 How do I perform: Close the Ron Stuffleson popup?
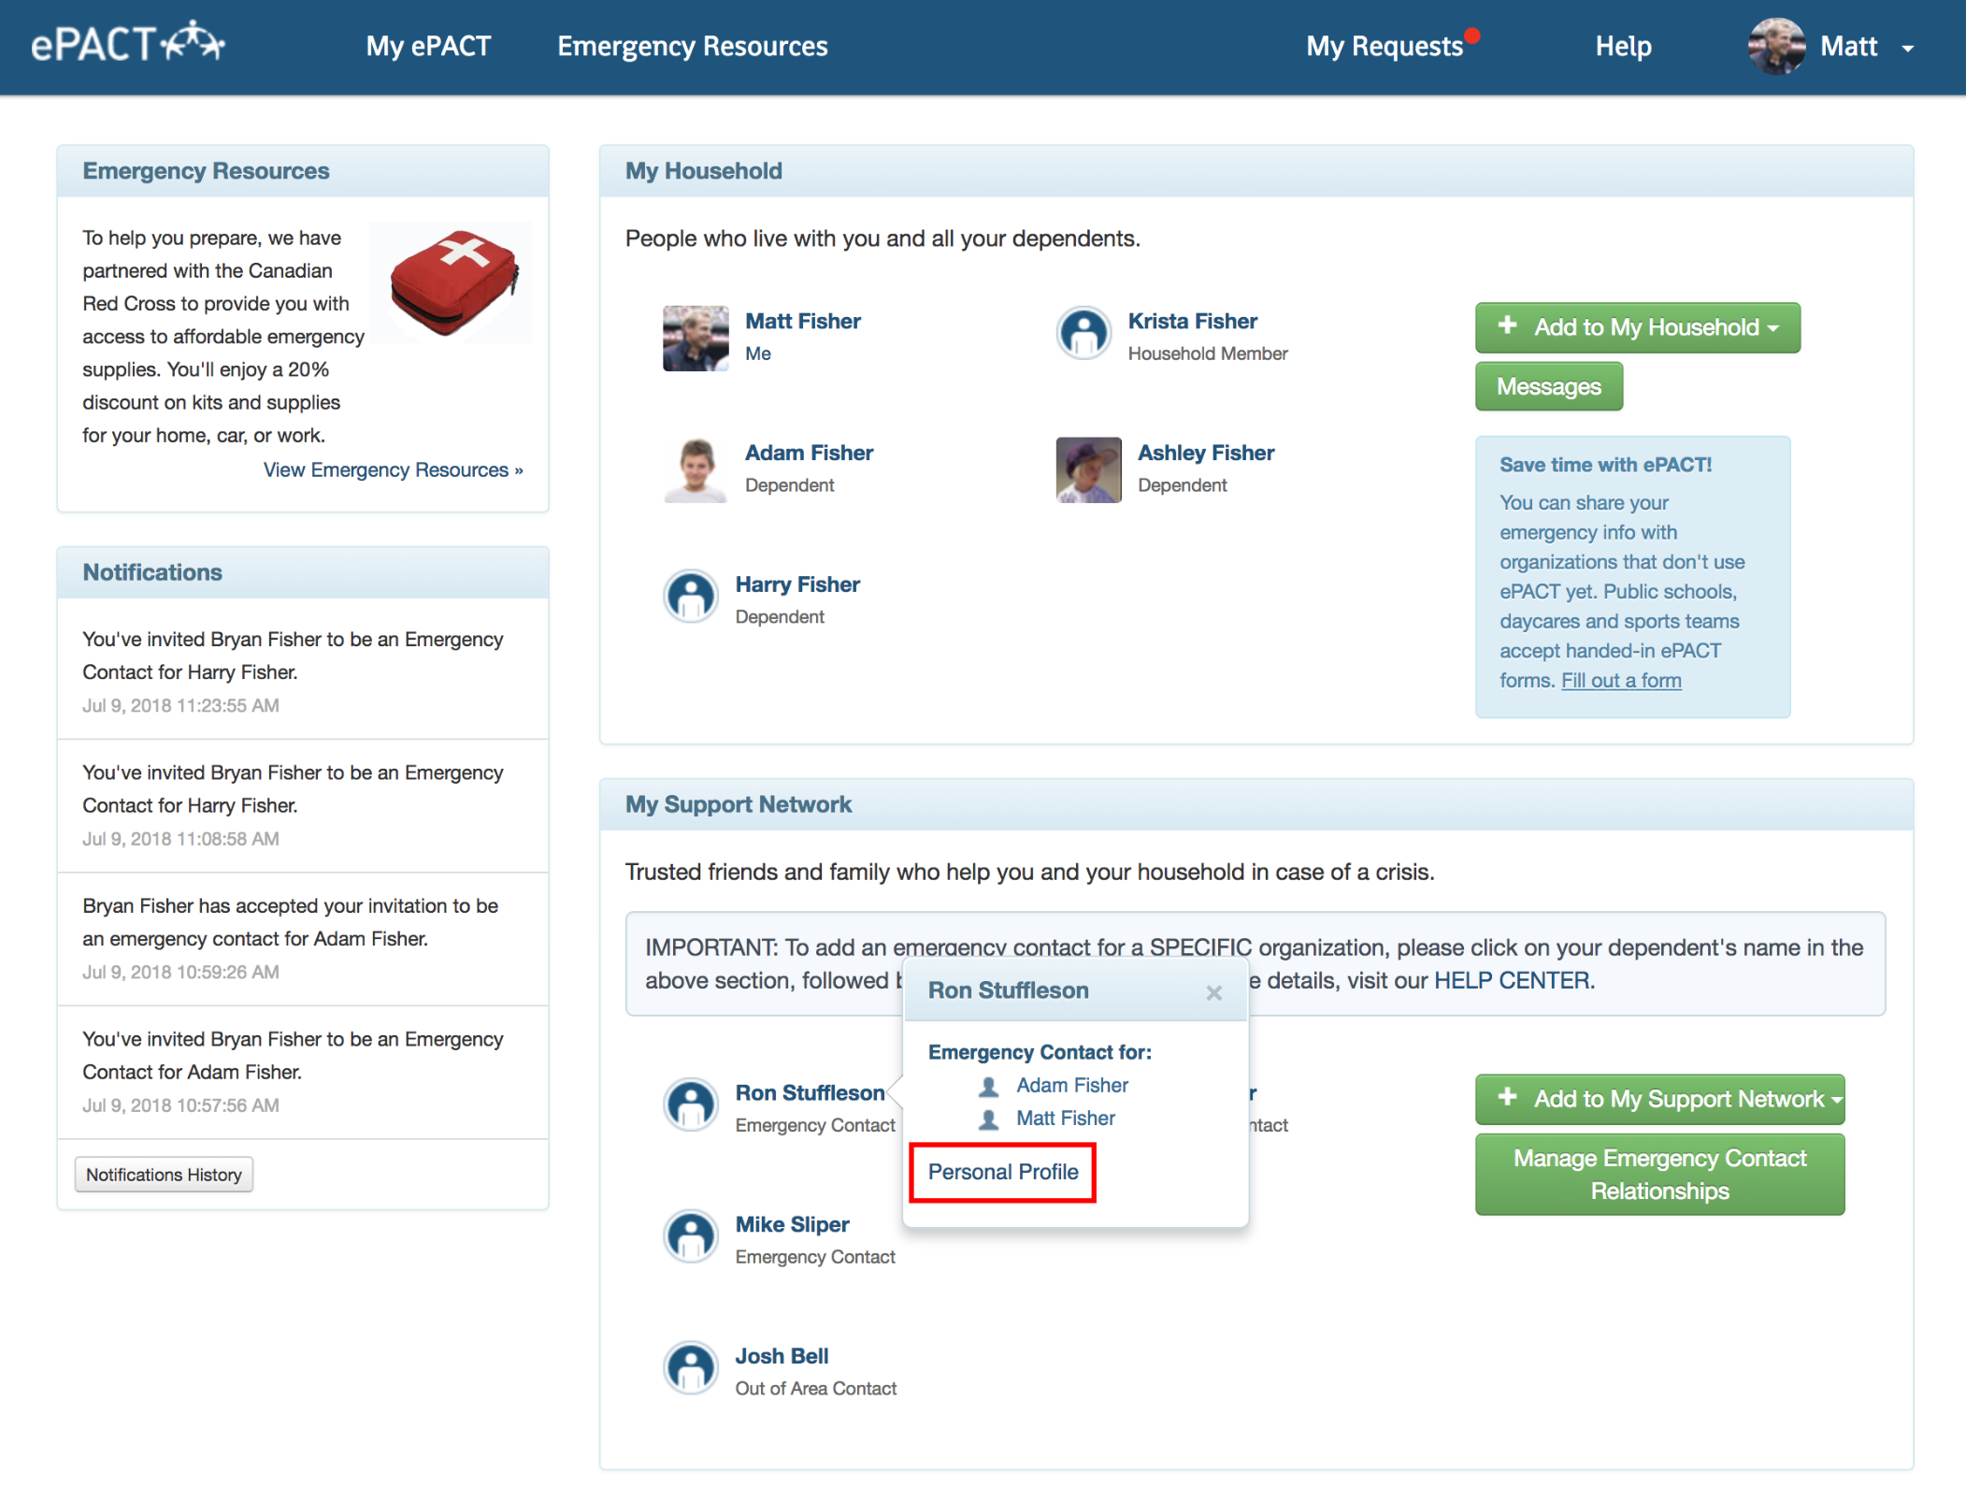click(1213, 992)
